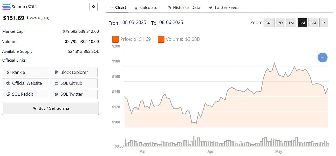
Task: Open the Historical Data tab
Action: [x=184, y=8]
